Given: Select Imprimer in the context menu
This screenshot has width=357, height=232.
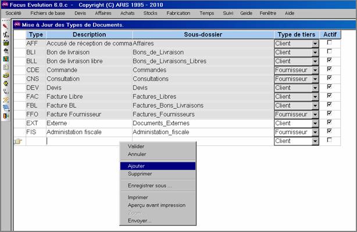Looking at the screenshot, I should pyautogui.click(x=158, y=197).
